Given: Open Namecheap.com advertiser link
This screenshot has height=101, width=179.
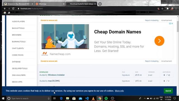Looking at the screenshot, I should point(60,54).
